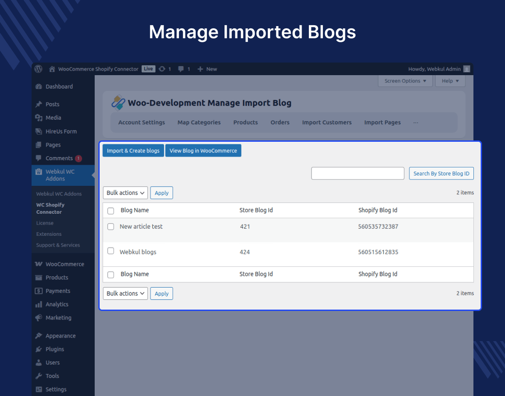505x396 pixels.
Task: Check the Webkul blogs row checkbox
Action: [110, 251]
